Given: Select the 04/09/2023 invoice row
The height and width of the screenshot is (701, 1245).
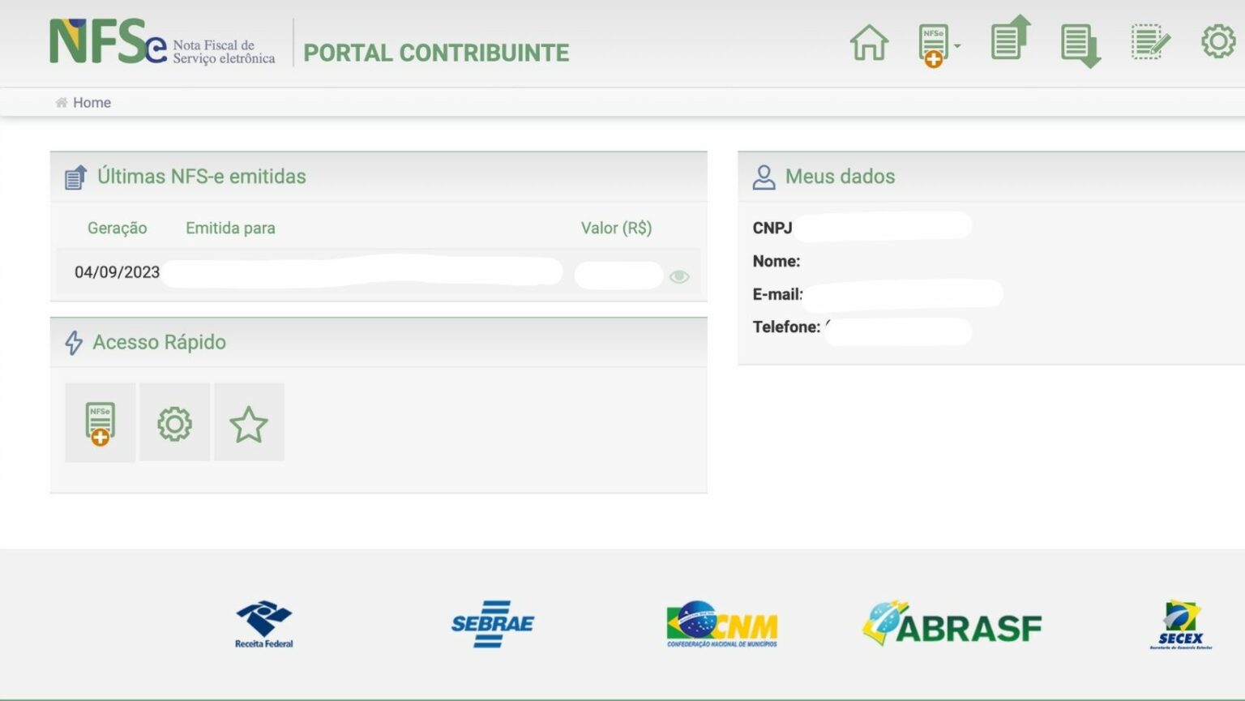Looking at the screenshot, I should [x=118, y=273].
